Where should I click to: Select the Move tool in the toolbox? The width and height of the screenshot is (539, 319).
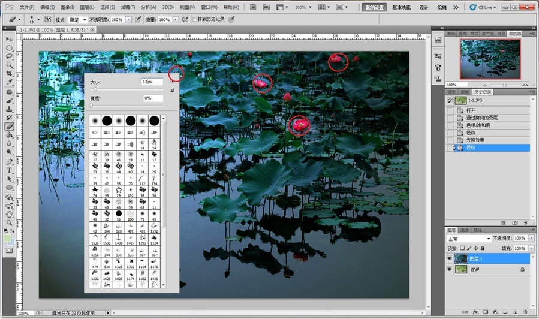[x=10, y=38]
